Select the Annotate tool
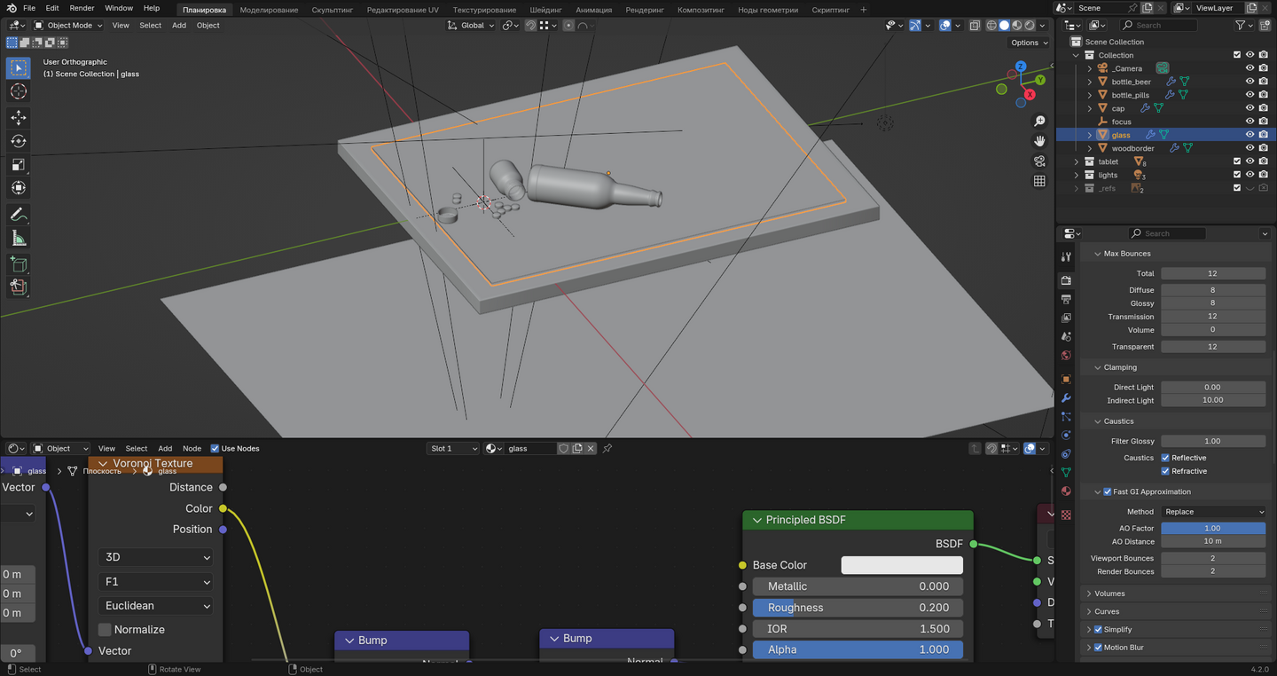Image resolution: width=1277 pixels, height=676 pixels. [x=18, y=215]
